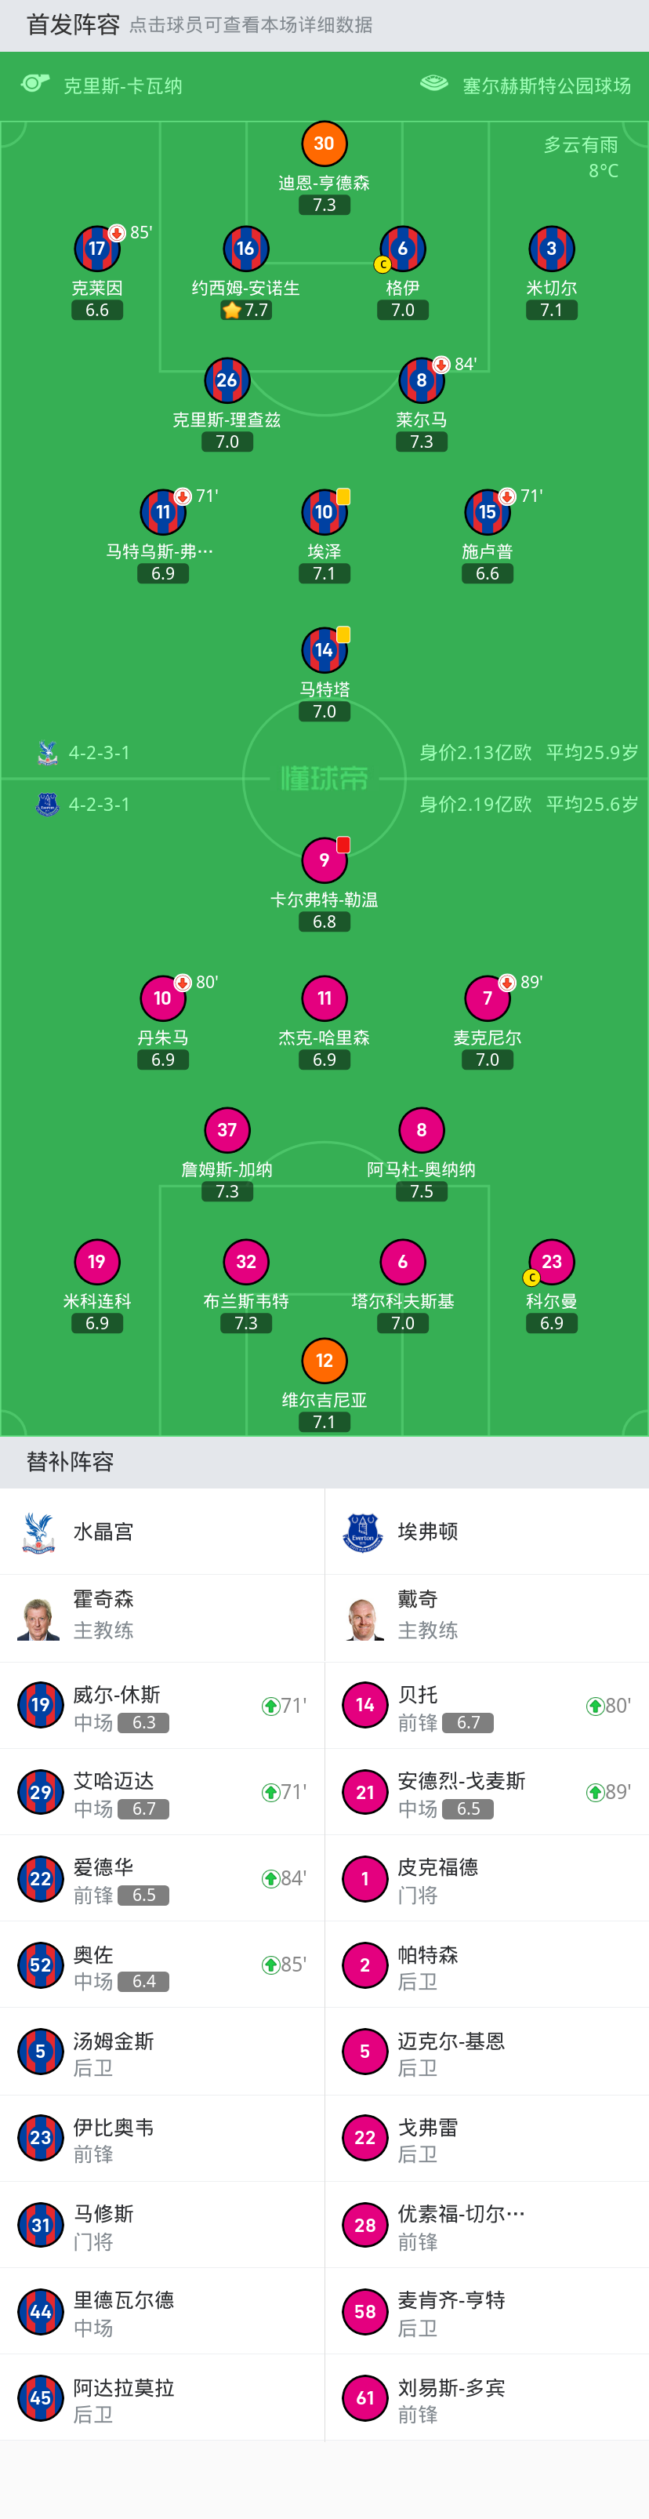
Task: Click the whistle referee icon
Action: tap(35, 84)
